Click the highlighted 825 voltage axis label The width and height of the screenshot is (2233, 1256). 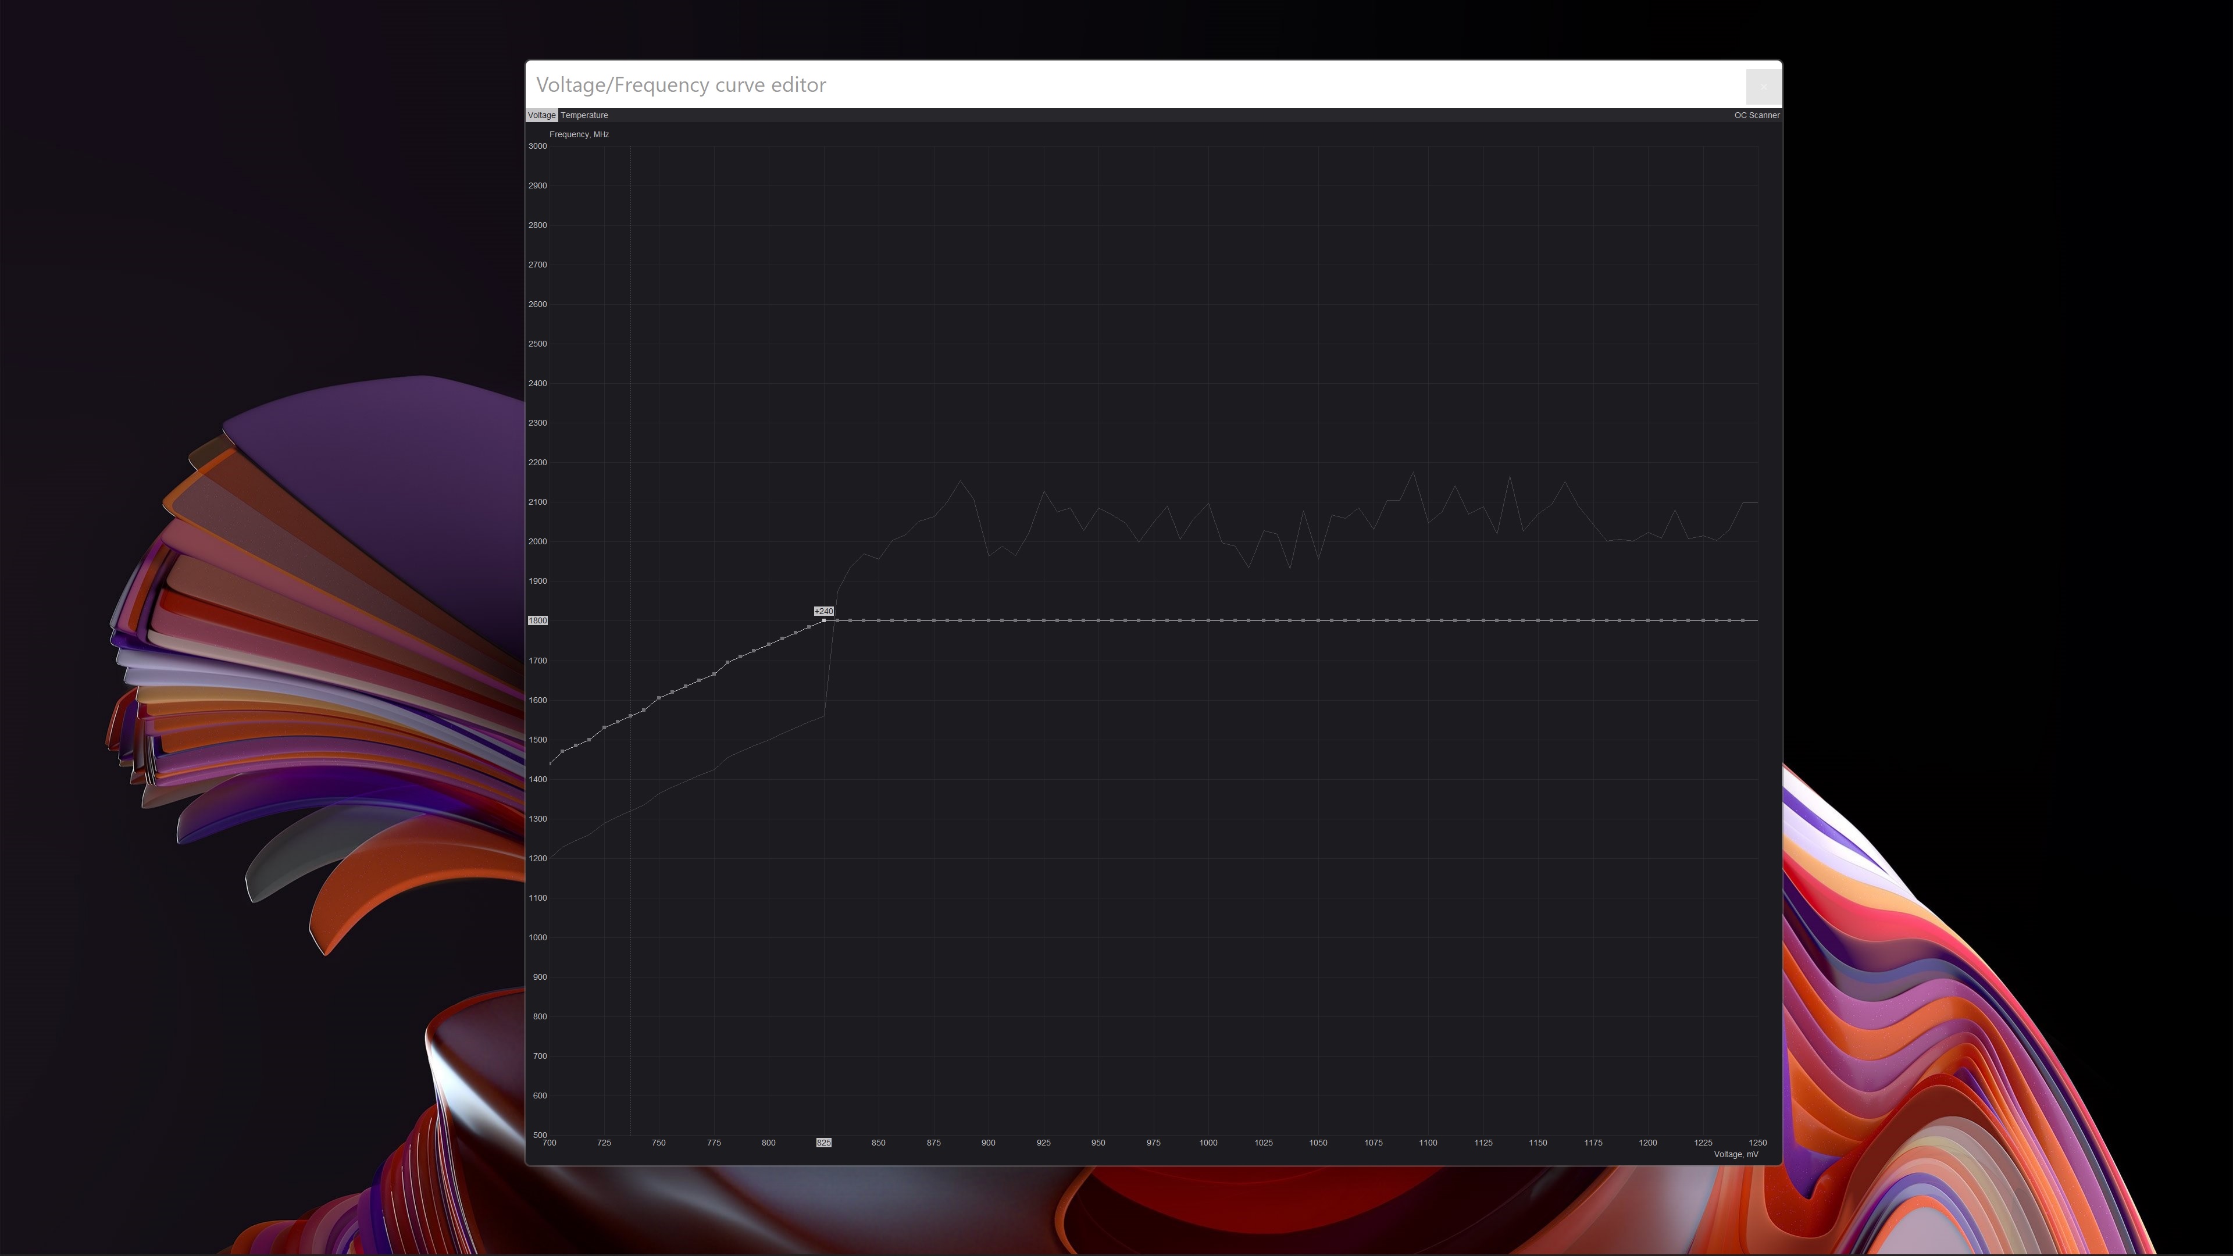tap(823, 1143)
